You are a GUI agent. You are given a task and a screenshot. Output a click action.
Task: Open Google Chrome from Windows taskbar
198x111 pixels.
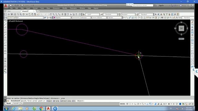(x=41, y=109)
